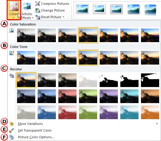This screenshot has height=141, width=161.
Task: Apply the light gray recolor variation
Action: coord(26,112)
